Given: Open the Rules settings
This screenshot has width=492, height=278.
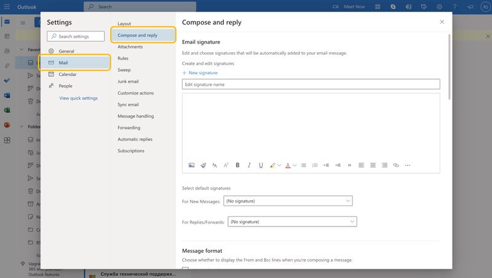Looking at the screenshot, I should pos(123,58).
